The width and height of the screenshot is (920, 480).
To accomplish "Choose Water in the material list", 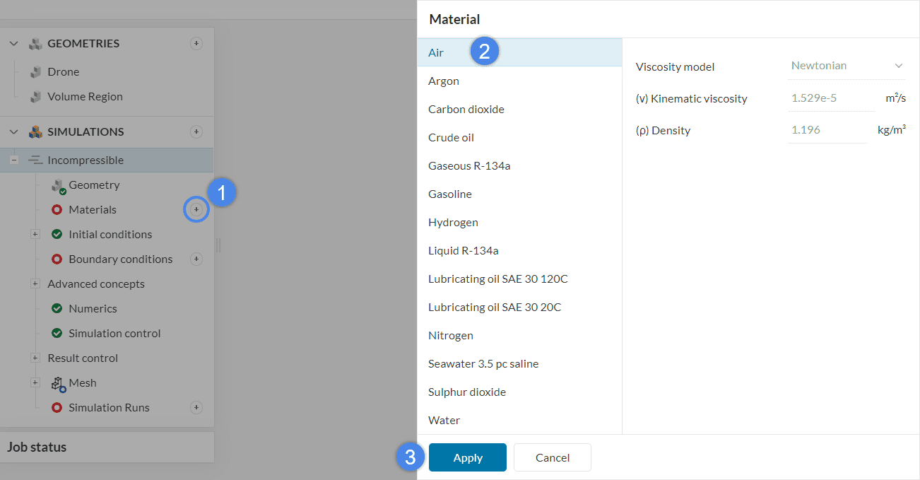I will [x=444, y=421].
